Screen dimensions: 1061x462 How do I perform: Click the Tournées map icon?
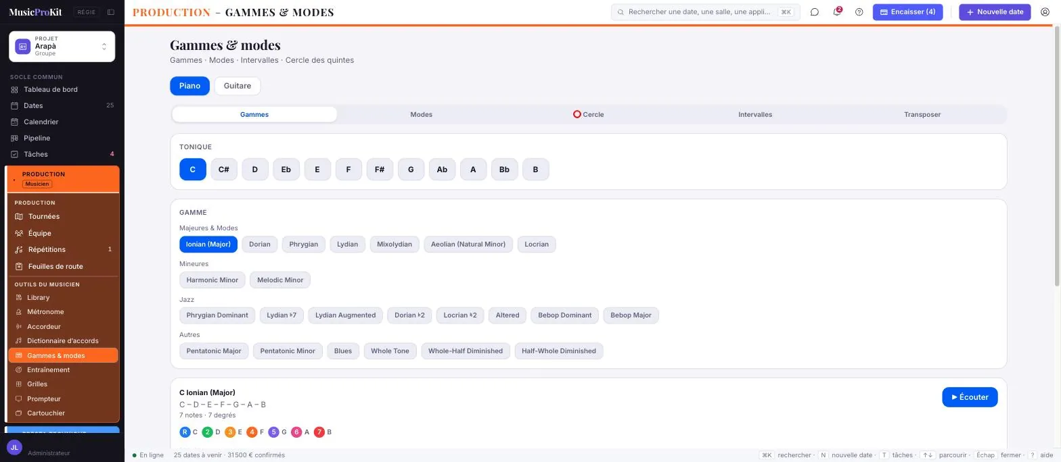coord(19,217)
